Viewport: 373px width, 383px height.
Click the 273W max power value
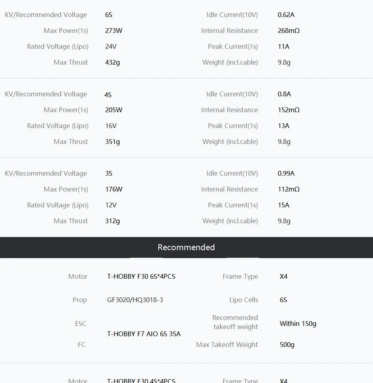tap(113, 31)
